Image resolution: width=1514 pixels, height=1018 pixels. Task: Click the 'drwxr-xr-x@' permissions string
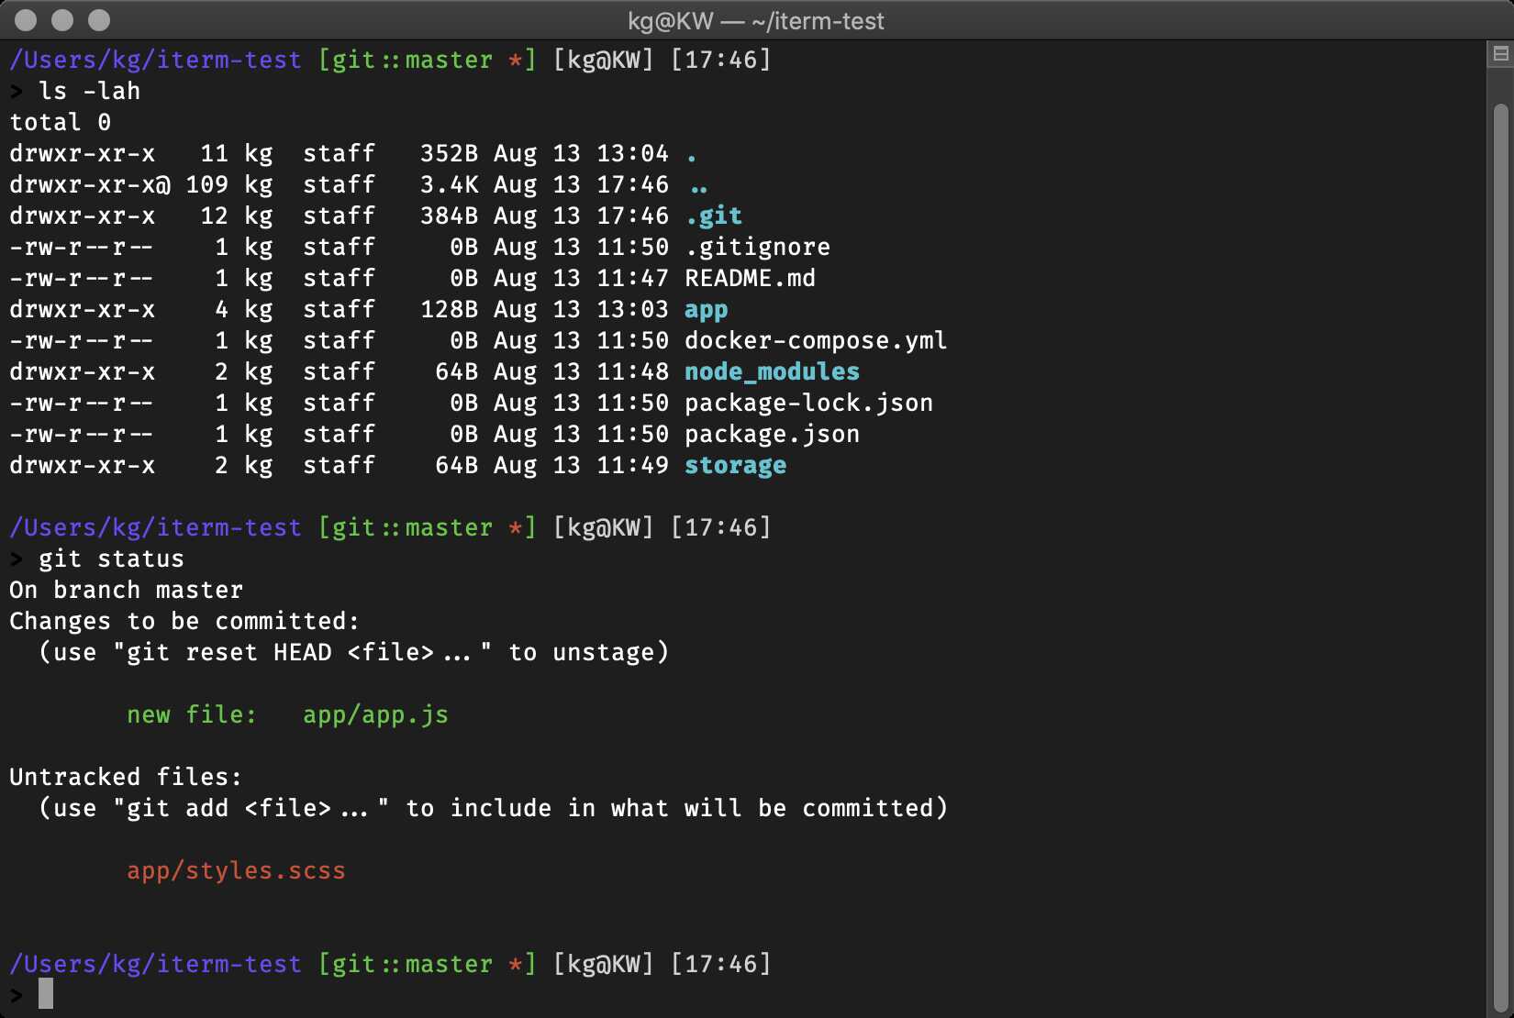coord(90,184)
